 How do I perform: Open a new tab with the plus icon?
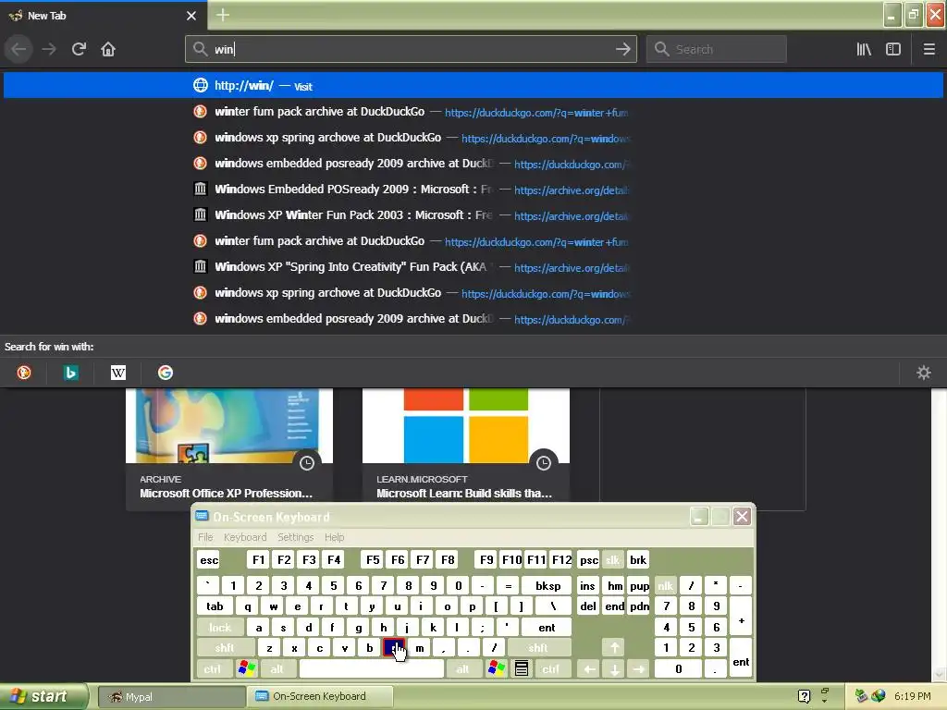[223, 15]
